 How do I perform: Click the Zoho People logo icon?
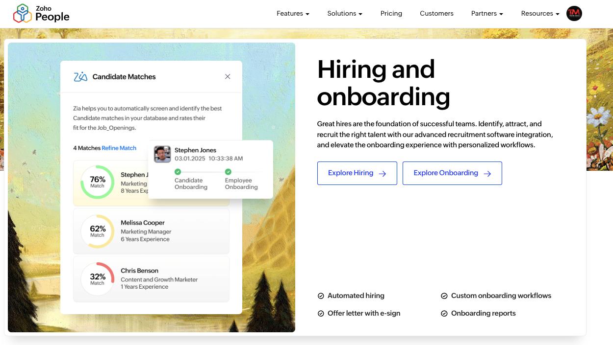[x=22, y=13]
